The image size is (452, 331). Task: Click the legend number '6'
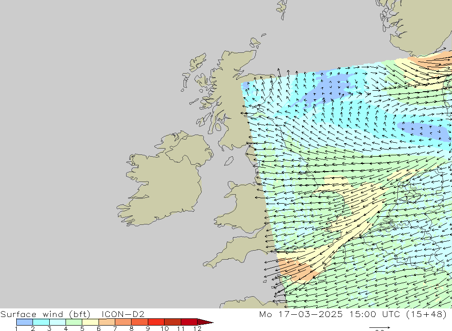(x=99, y=329)
